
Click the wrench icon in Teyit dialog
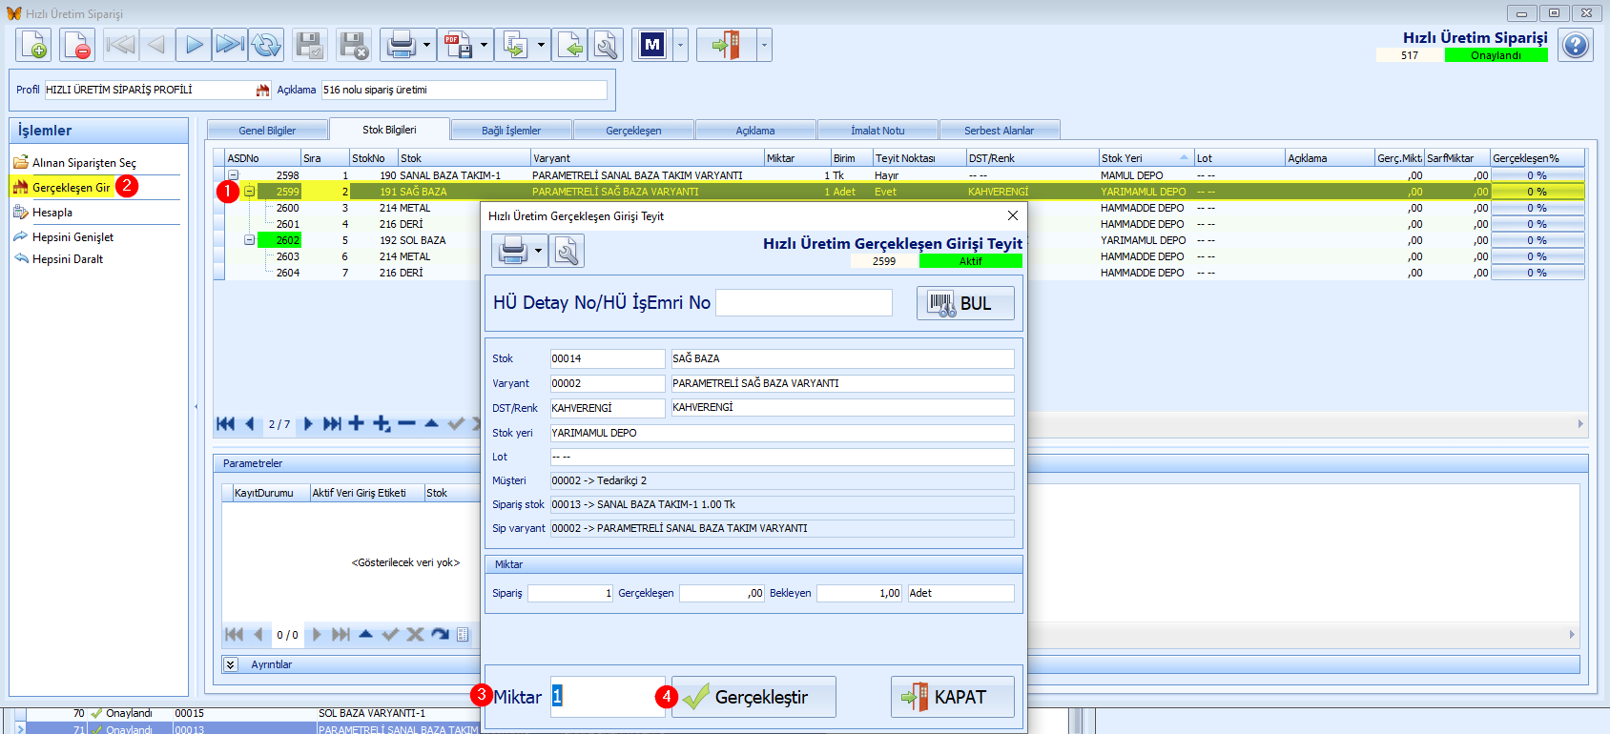[567, 251]
